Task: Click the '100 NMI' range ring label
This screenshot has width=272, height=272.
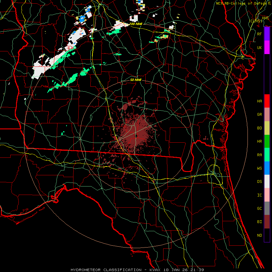Action: point(136,24)
